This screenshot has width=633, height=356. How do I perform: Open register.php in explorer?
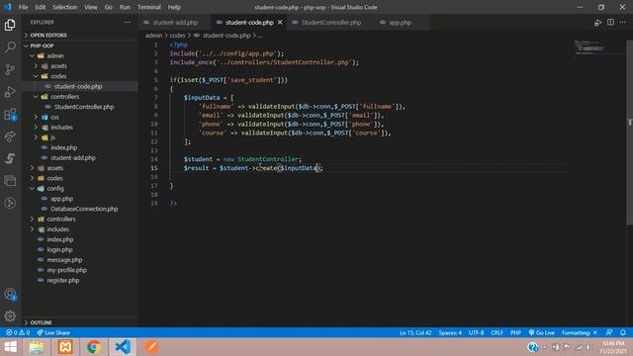tap(63, 280)
